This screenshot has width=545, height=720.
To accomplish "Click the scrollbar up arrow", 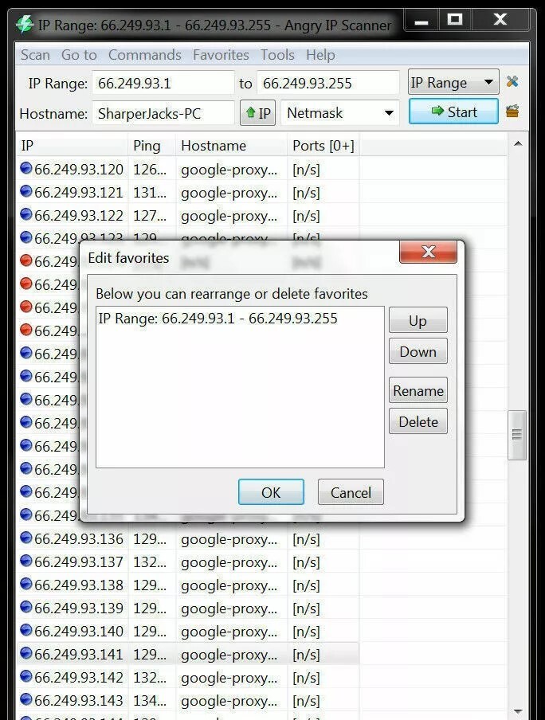I will 518,143.
